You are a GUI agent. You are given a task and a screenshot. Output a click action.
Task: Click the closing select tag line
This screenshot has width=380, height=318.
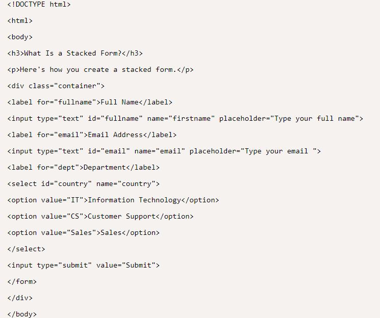tap(27, 249)
